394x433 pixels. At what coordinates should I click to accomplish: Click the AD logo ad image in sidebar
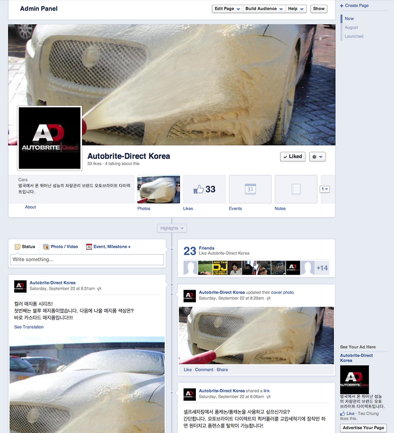[354, 380]
